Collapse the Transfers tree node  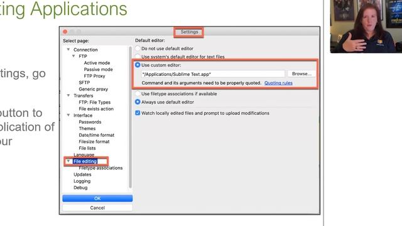[68, 95]
